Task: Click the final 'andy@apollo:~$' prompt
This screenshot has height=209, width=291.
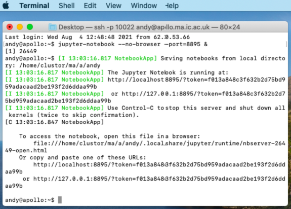Action: click(x=30, y=200)
